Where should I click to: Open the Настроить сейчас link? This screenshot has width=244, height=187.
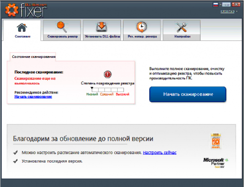tap(160, 152)
